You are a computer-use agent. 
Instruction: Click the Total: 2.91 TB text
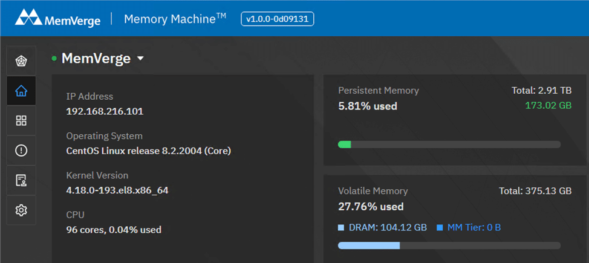[x=542, y=90]
